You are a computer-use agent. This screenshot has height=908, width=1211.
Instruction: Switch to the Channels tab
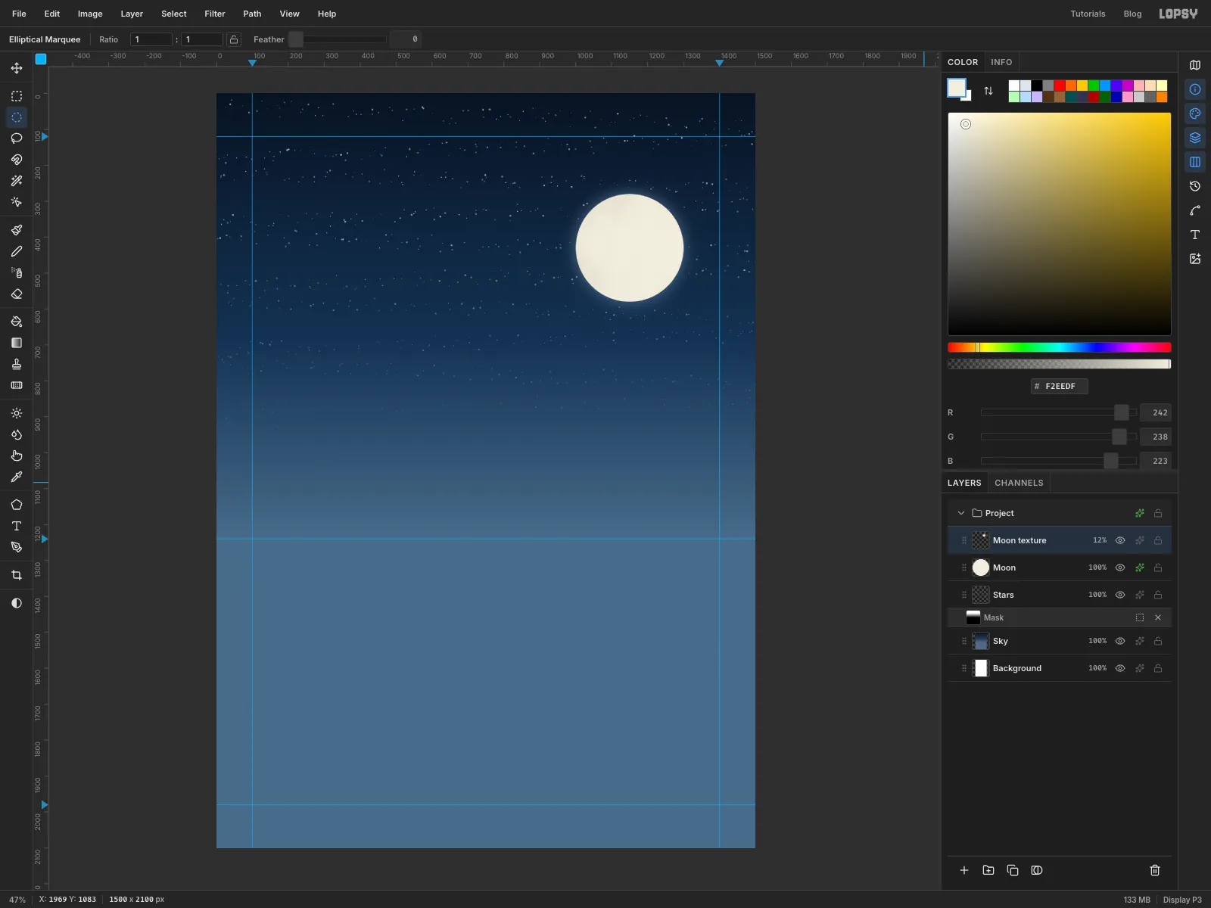click(1019, 483)
